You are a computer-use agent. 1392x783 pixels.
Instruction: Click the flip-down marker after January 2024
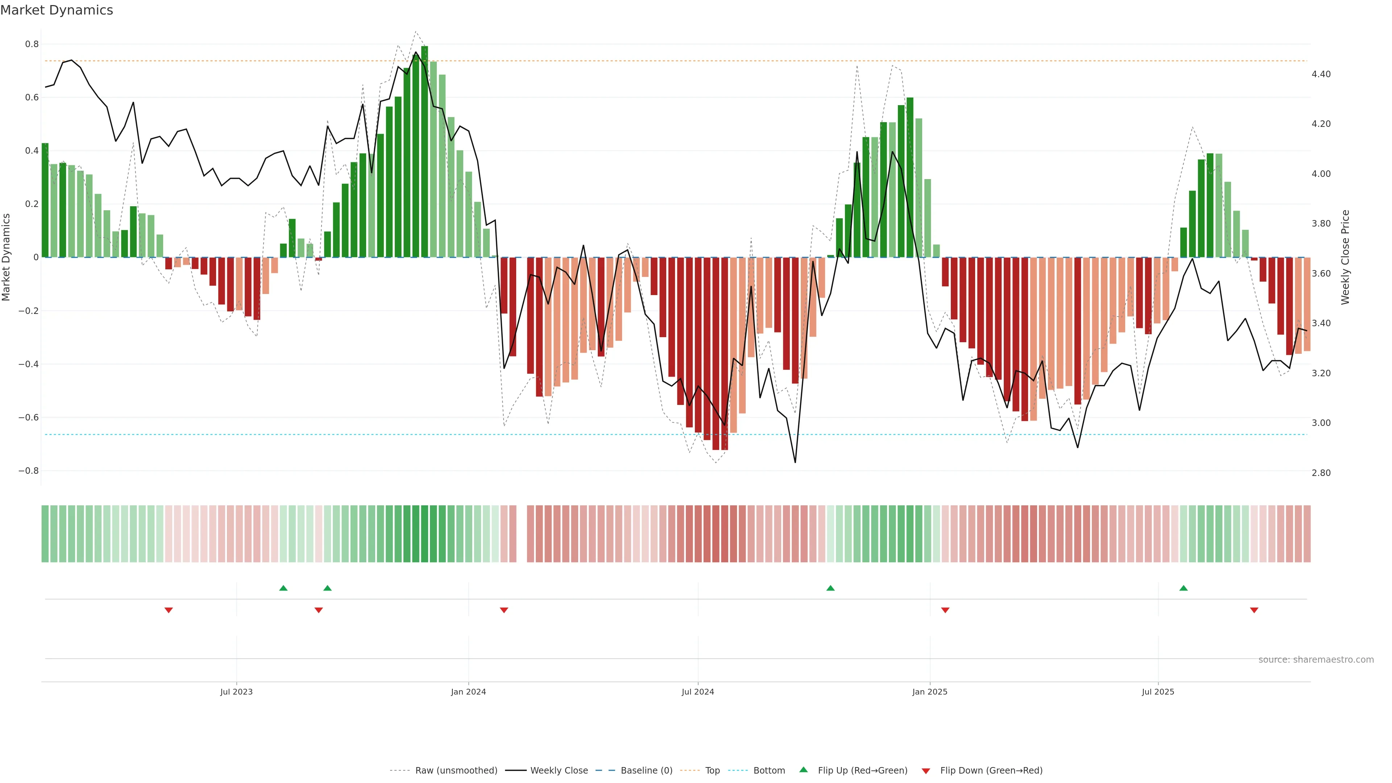(x=504, y=610)
